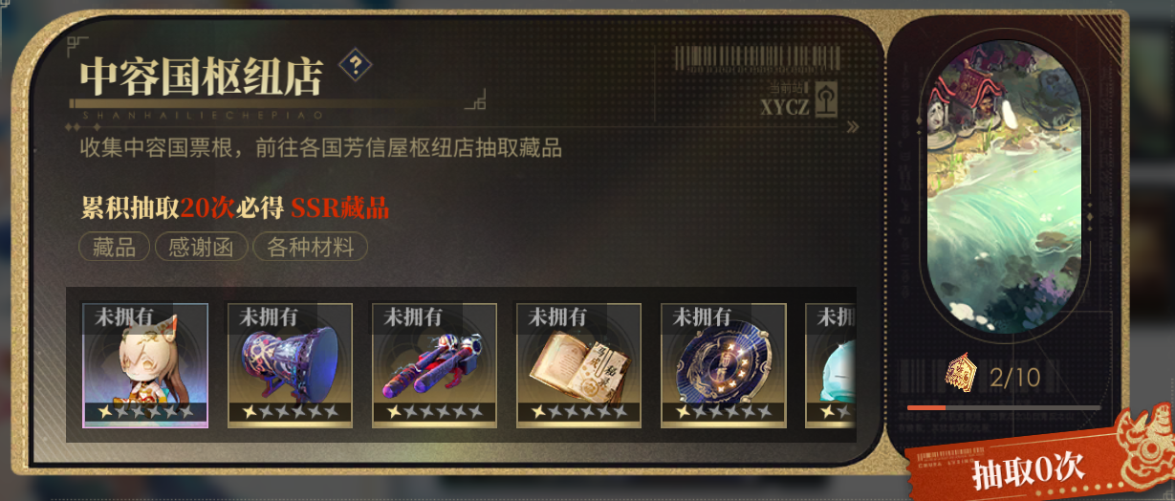The width and height of the screenshot is (1175, 501).
Task: Click the SSR藏品 red guarantee text
Action: (x=339, y=207)
